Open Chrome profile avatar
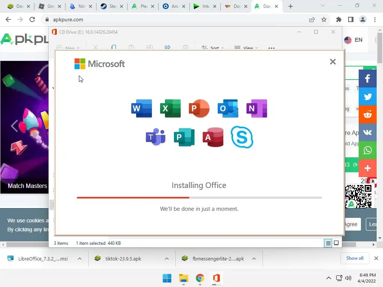This screenshot has height=287, width=383. point(363,19)
